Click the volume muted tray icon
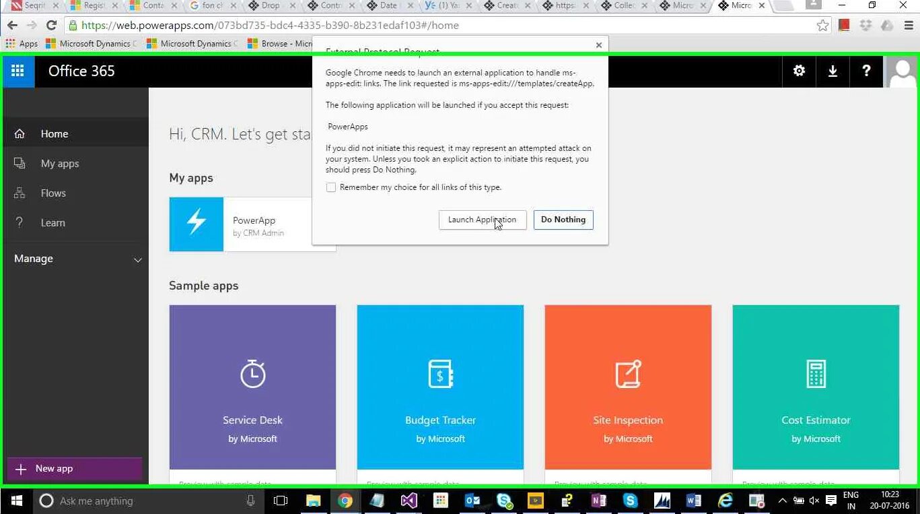Viewport: 920px width, 514px height. click(x=814, y=501)
